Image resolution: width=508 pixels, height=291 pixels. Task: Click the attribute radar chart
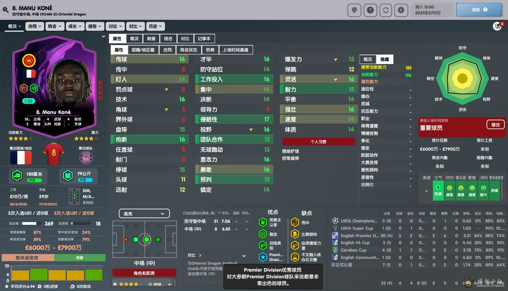click(462, 79)
